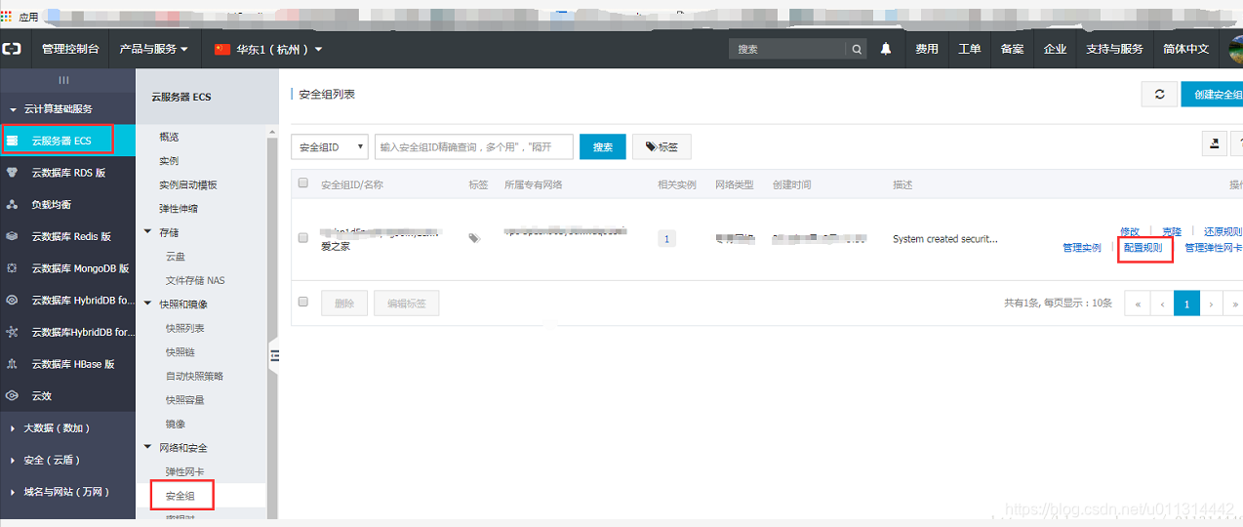The image size is (1243, 527).
Task: Click the export icon above the table
Action: coord(1214,144)
